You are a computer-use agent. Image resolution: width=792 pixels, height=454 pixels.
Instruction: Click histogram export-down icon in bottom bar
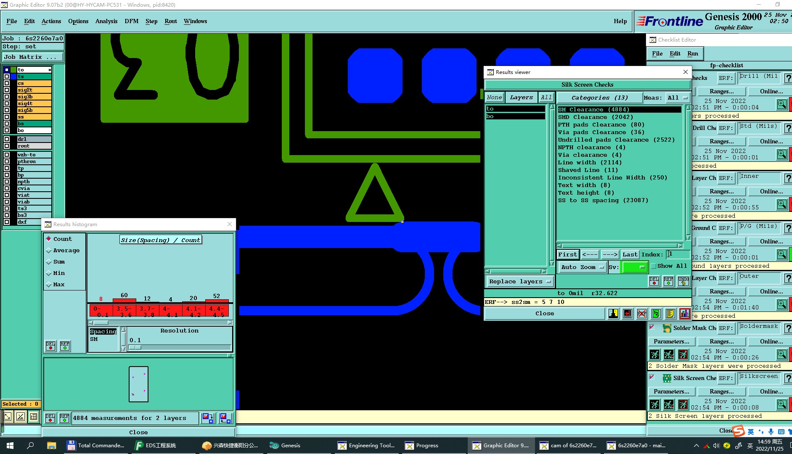[x=208, y=418]
